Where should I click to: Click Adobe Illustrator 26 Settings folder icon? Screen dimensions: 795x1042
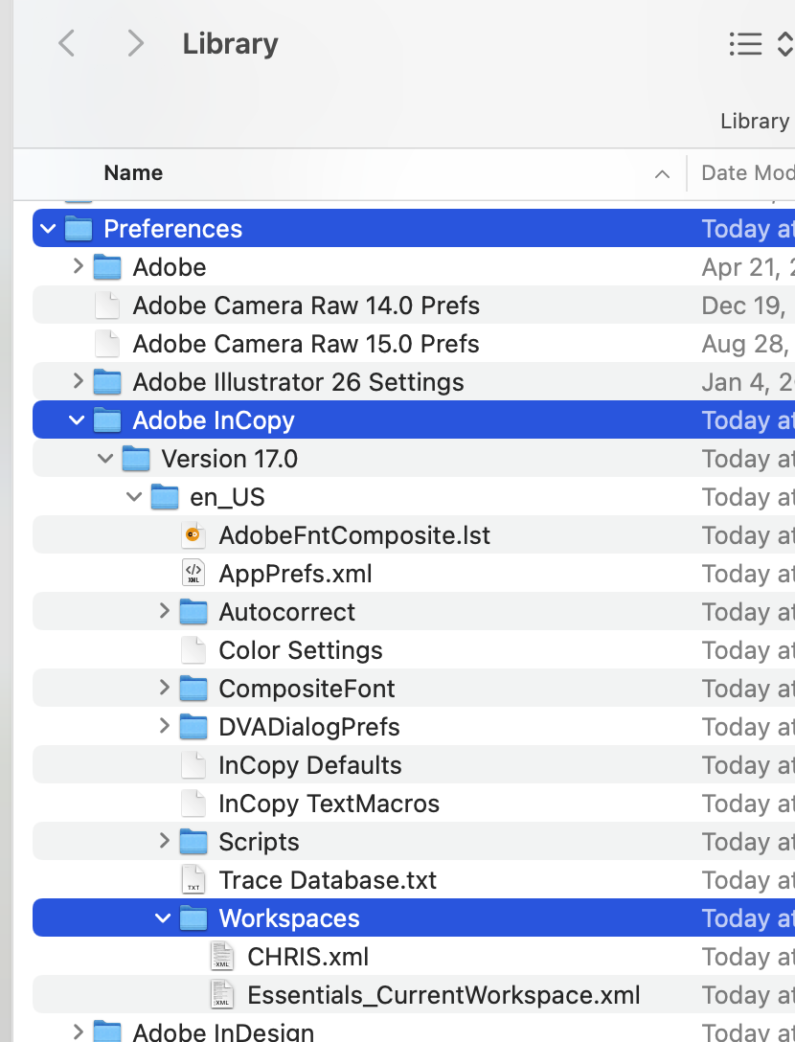tap(107, 382)
